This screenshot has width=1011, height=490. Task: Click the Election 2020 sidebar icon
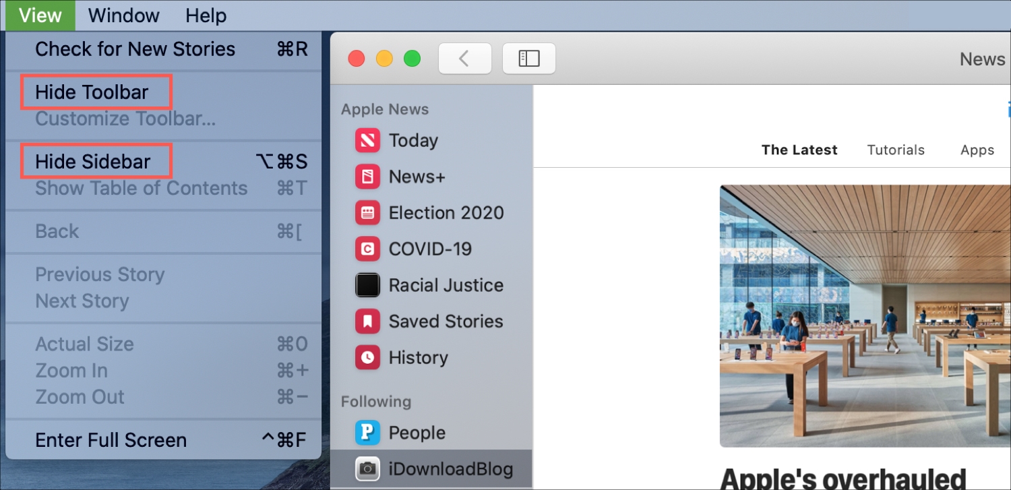click(368, 213)
